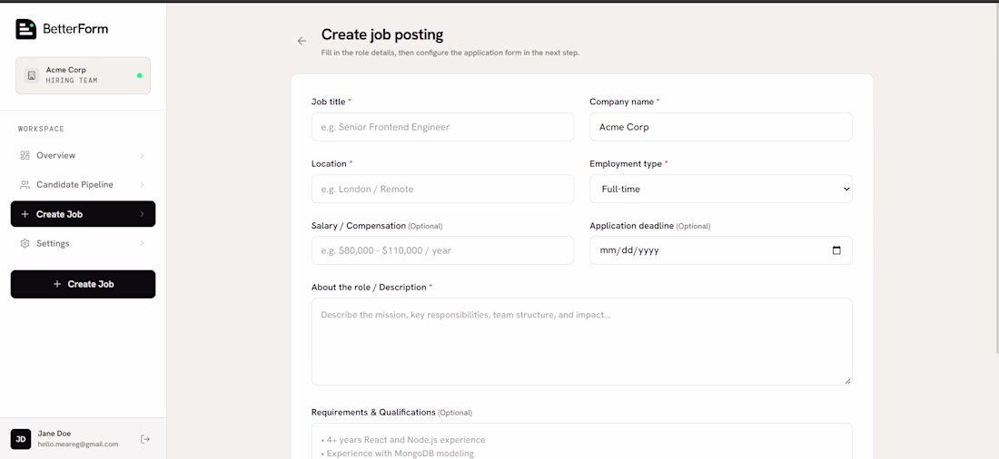
Task: Focus the Company name field
Action: [x=720, y=127]
